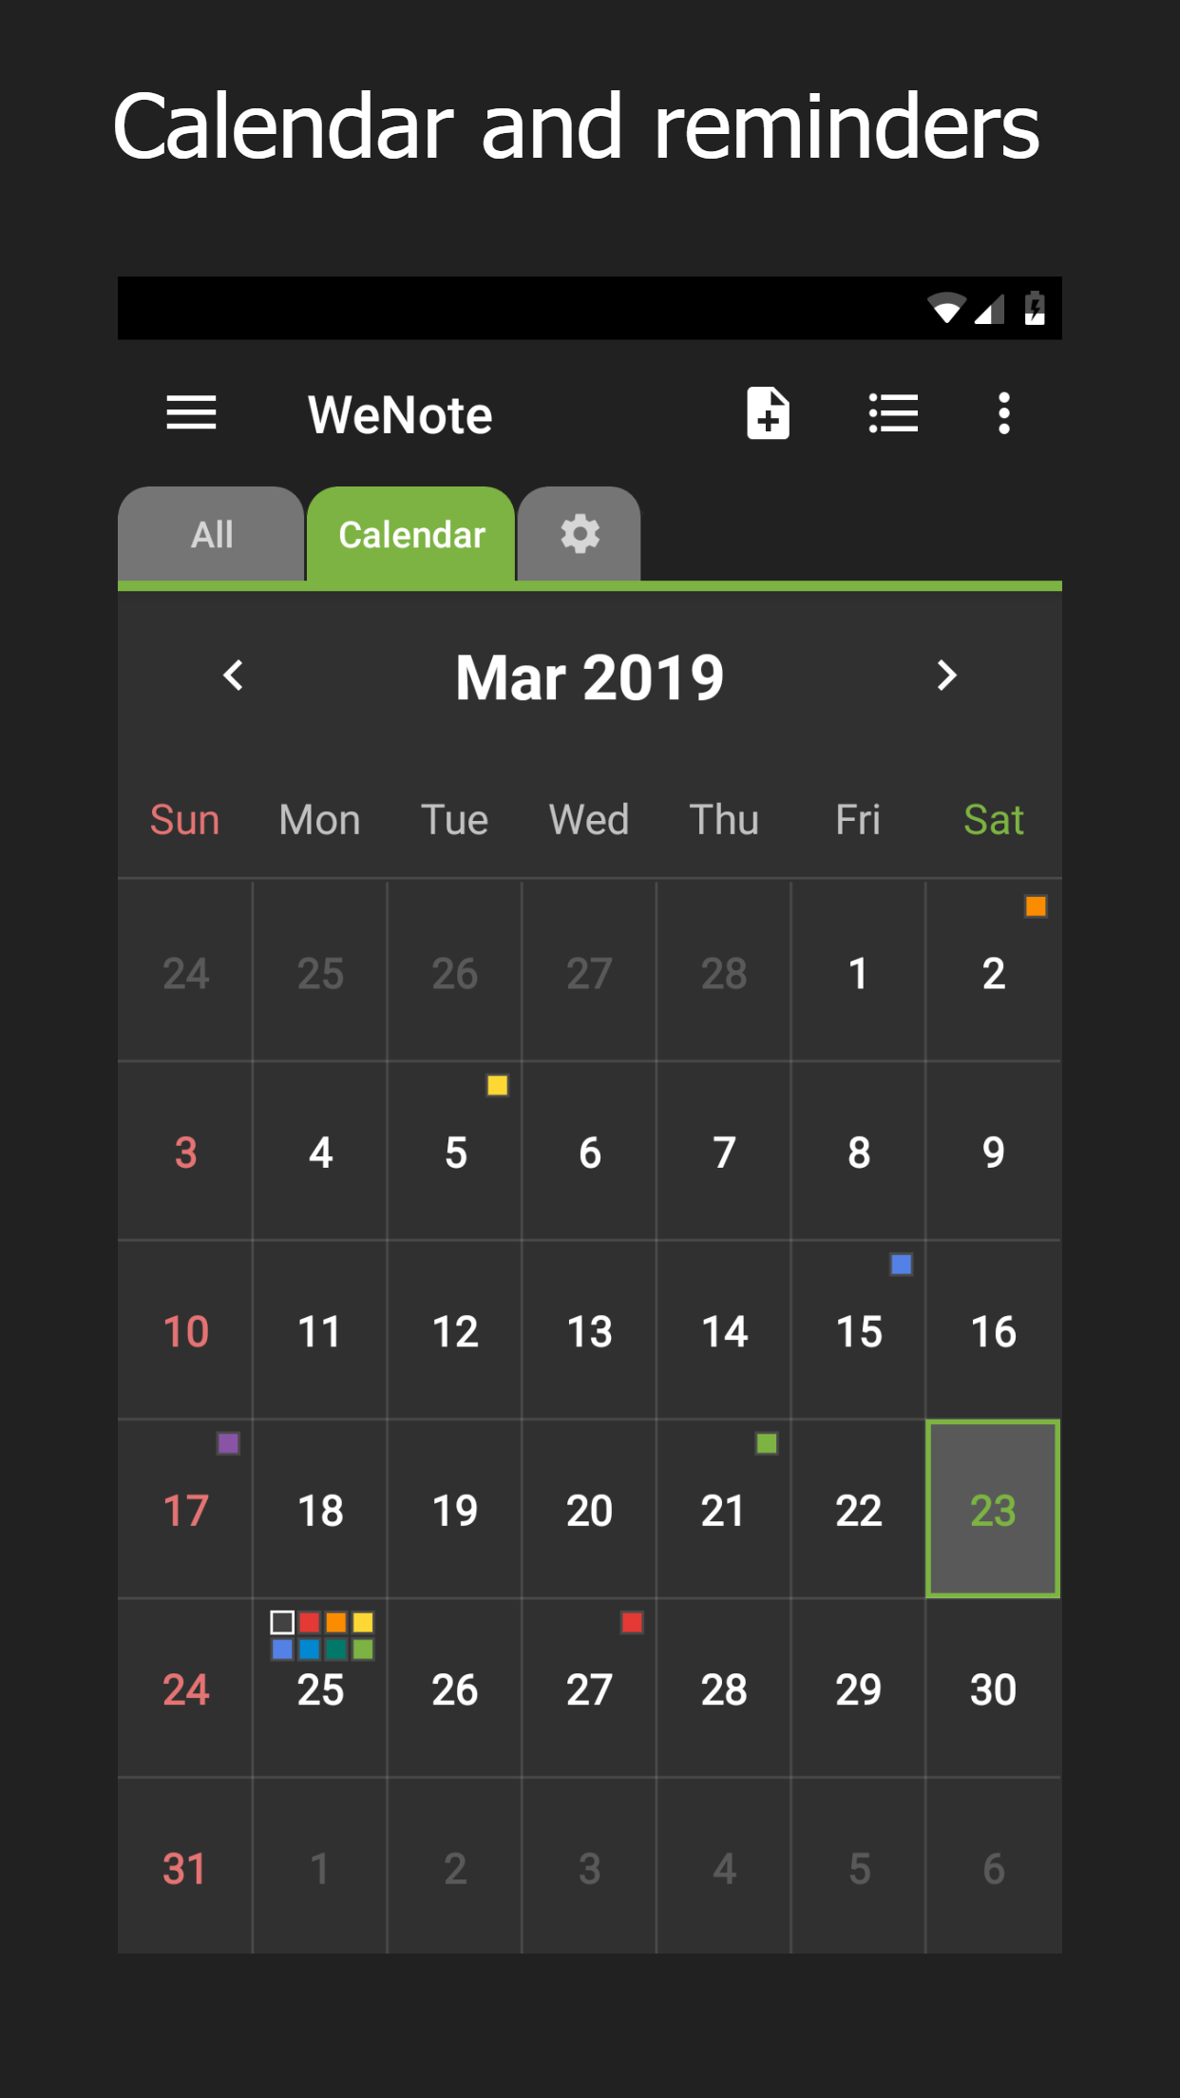Click the orange note marker on March 2
Screen dimensions: 1180x2098
(1036, 906)
